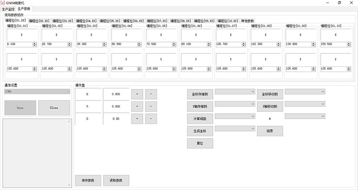Click the log panel vertical scrollbar
The image size is (358, 190).
69,153
